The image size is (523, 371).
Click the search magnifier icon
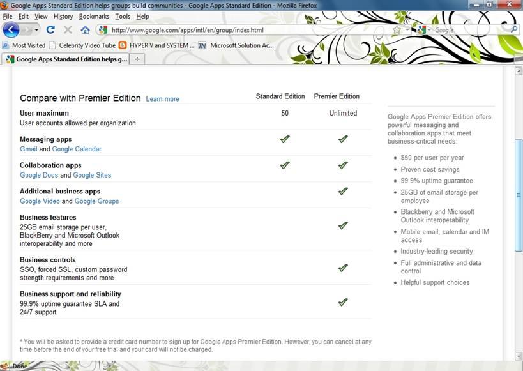pyautogui.click(x=514, y=30)
